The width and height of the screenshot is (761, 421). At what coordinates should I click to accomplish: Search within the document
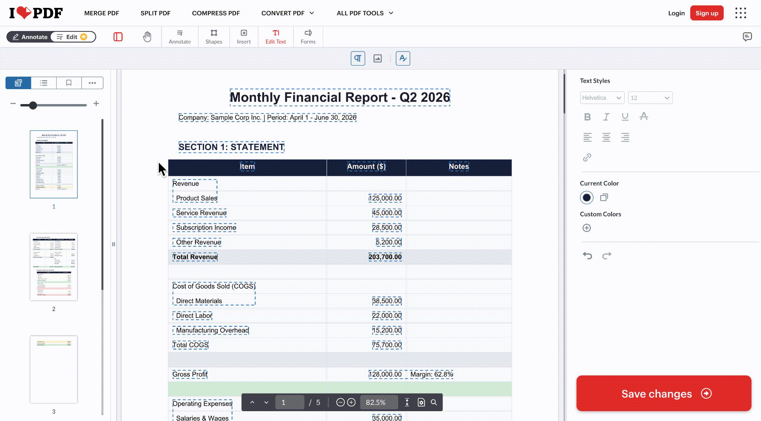tap(434, 403)
